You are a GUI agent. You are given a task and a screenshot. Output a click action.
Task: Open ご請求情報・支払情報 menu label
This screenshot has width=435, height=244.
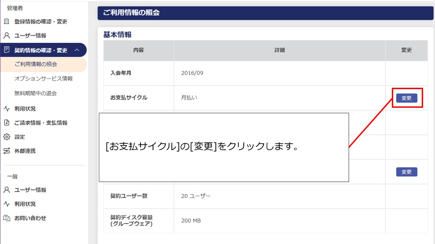(x=41, y=123)
